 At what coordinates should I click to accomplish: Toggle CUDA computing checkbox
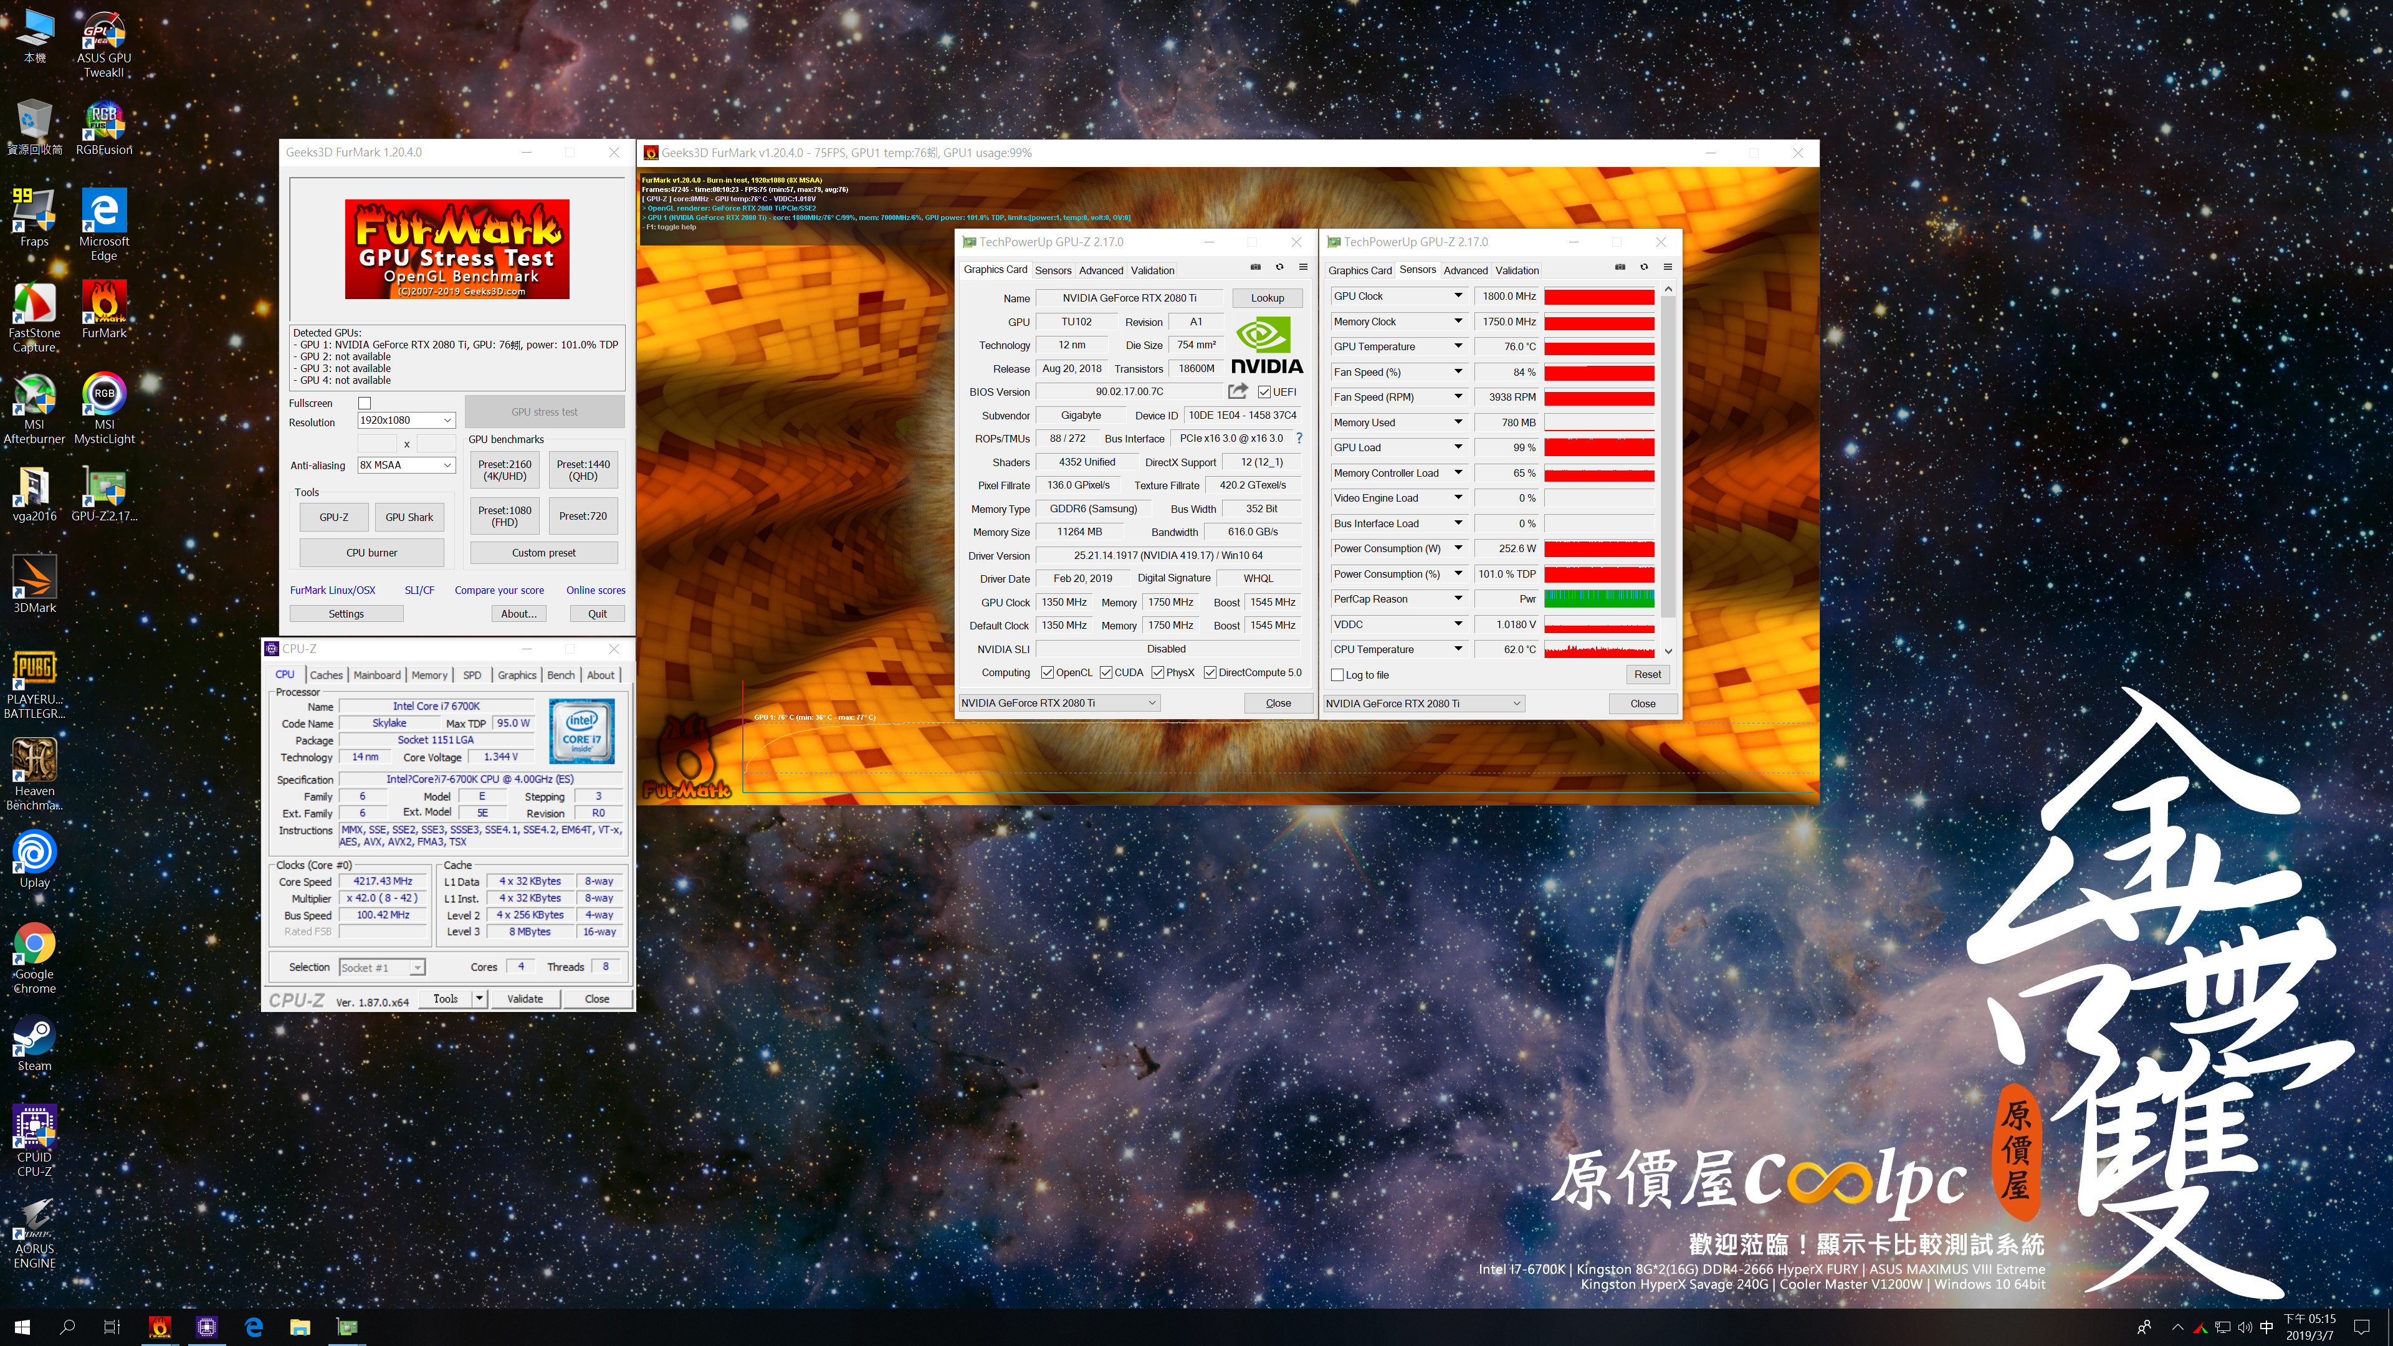coord(1106,672)
